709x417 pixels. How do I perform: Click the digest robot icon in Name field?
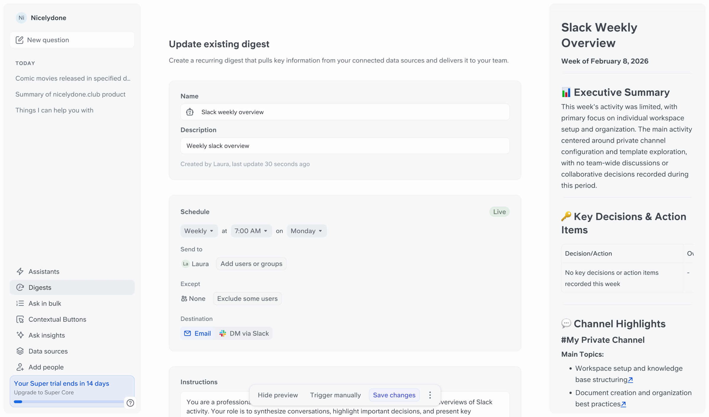(x=190, y=112)
